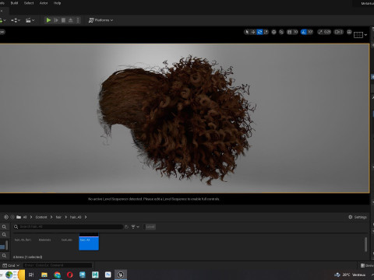
Task: Open the Select menu
Action: [29, 3]
